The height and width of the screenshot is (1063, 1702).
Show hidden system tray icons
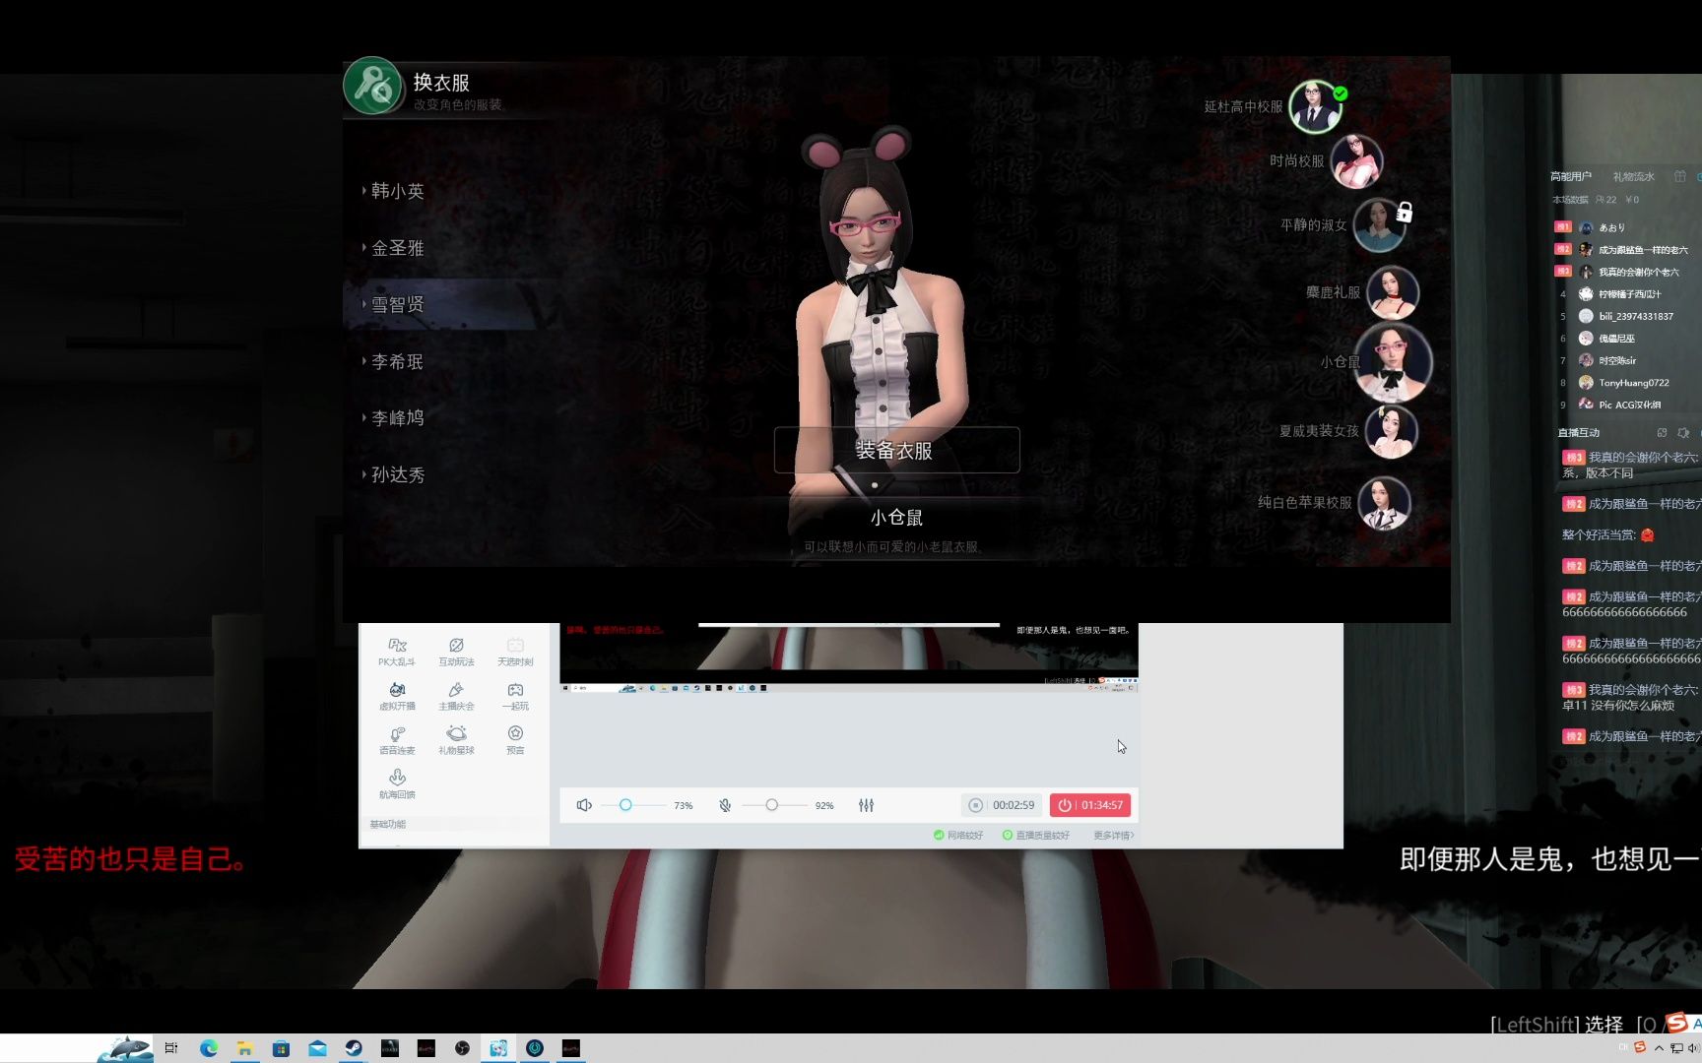[1659, 1048]
